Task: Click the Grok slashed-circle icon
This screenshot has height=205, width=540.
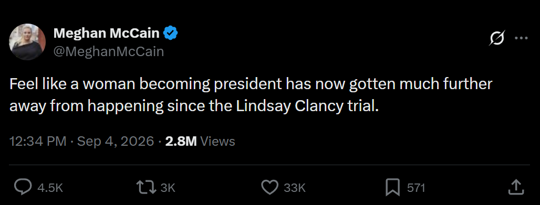Action: click(x=497, y=38)
